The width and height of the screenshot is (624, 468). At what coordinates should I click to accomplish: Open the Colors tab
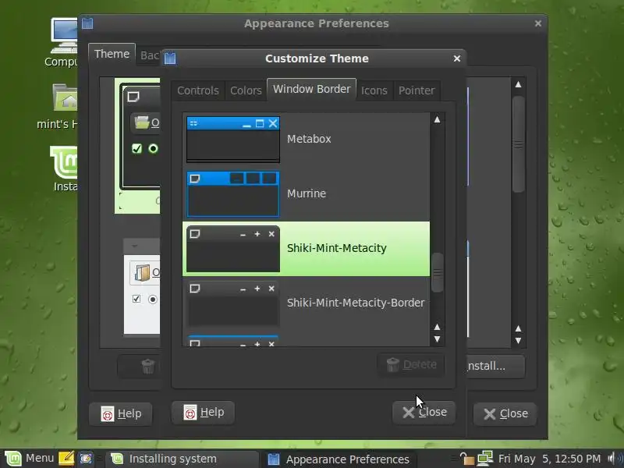click(x=246, y=90)
